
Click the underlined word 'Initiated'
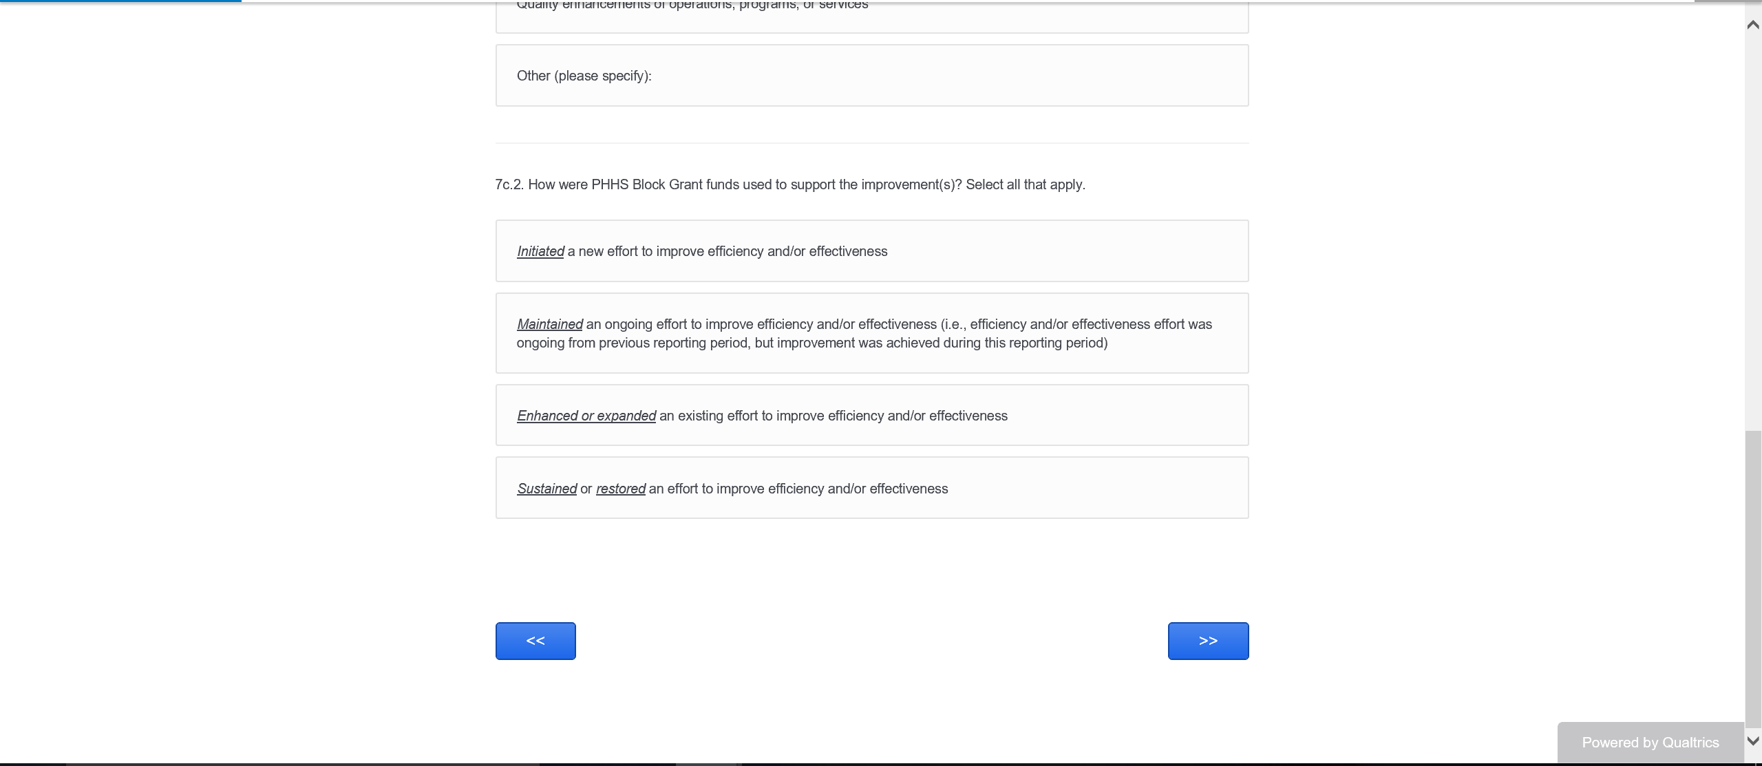click(x=540, y=252)
